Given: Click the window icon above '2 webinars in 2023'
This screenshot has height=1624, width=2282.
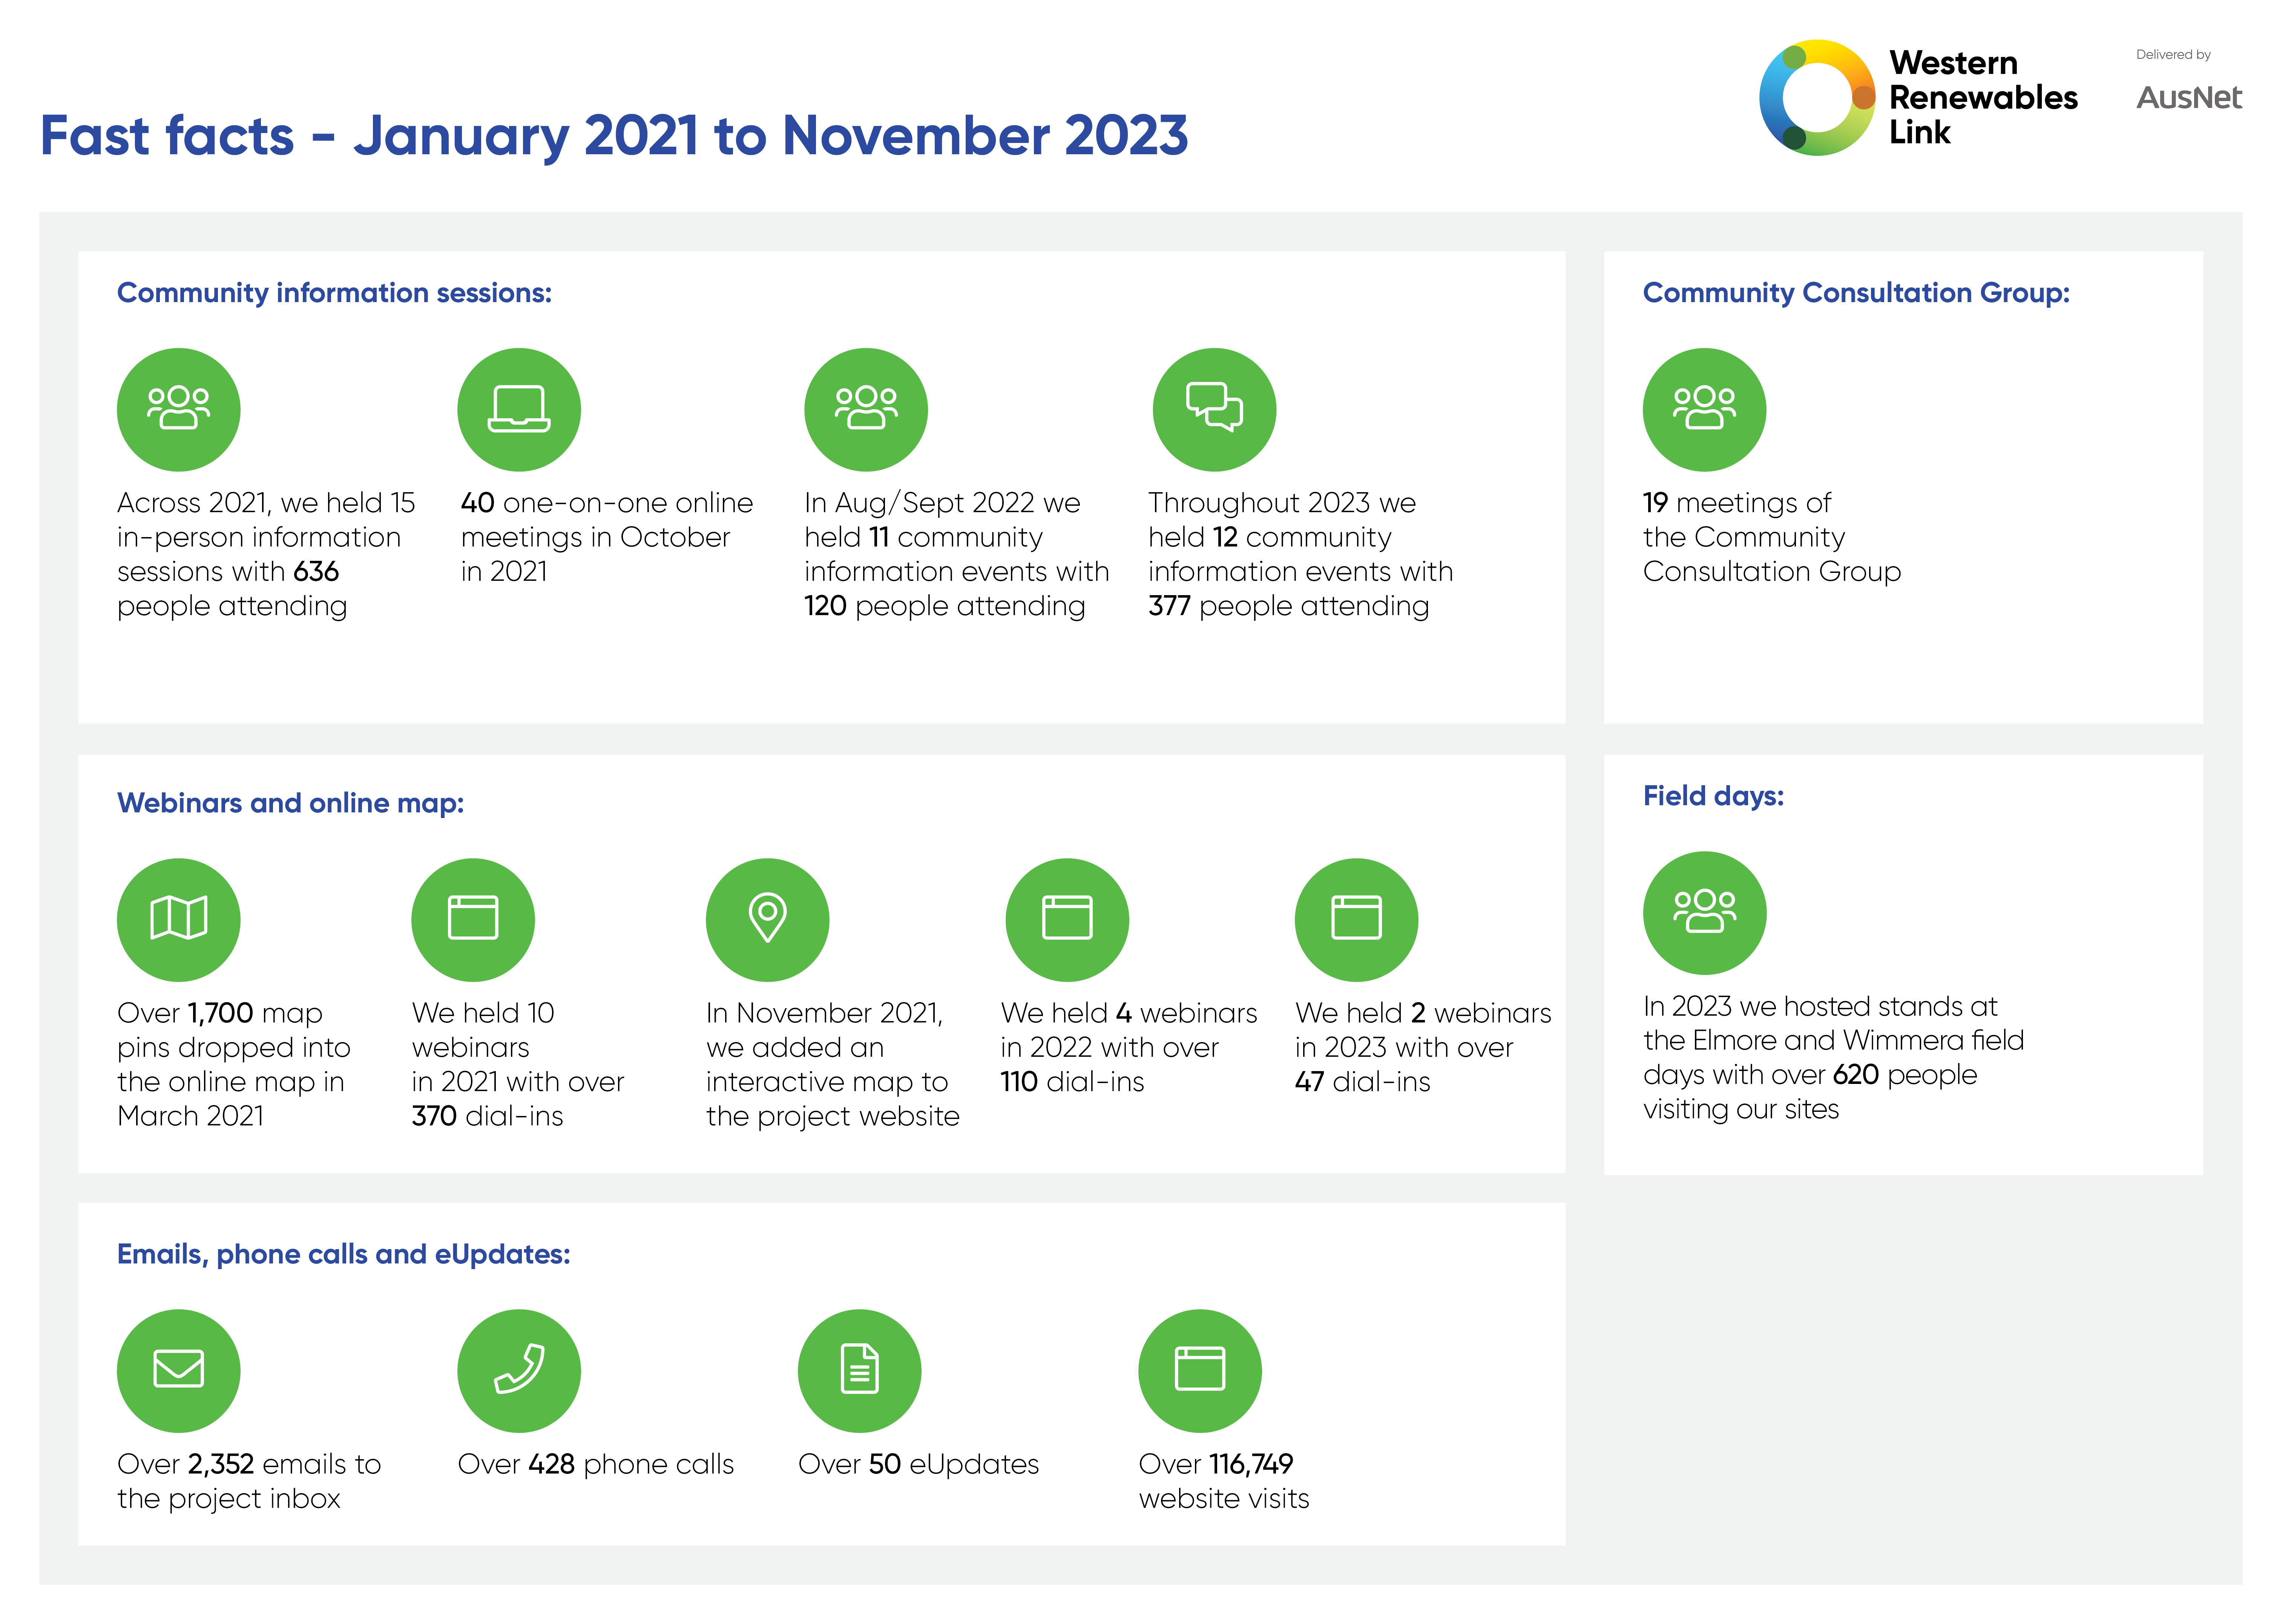Looking at the screenshot, I should click(x=1356, y=919).
